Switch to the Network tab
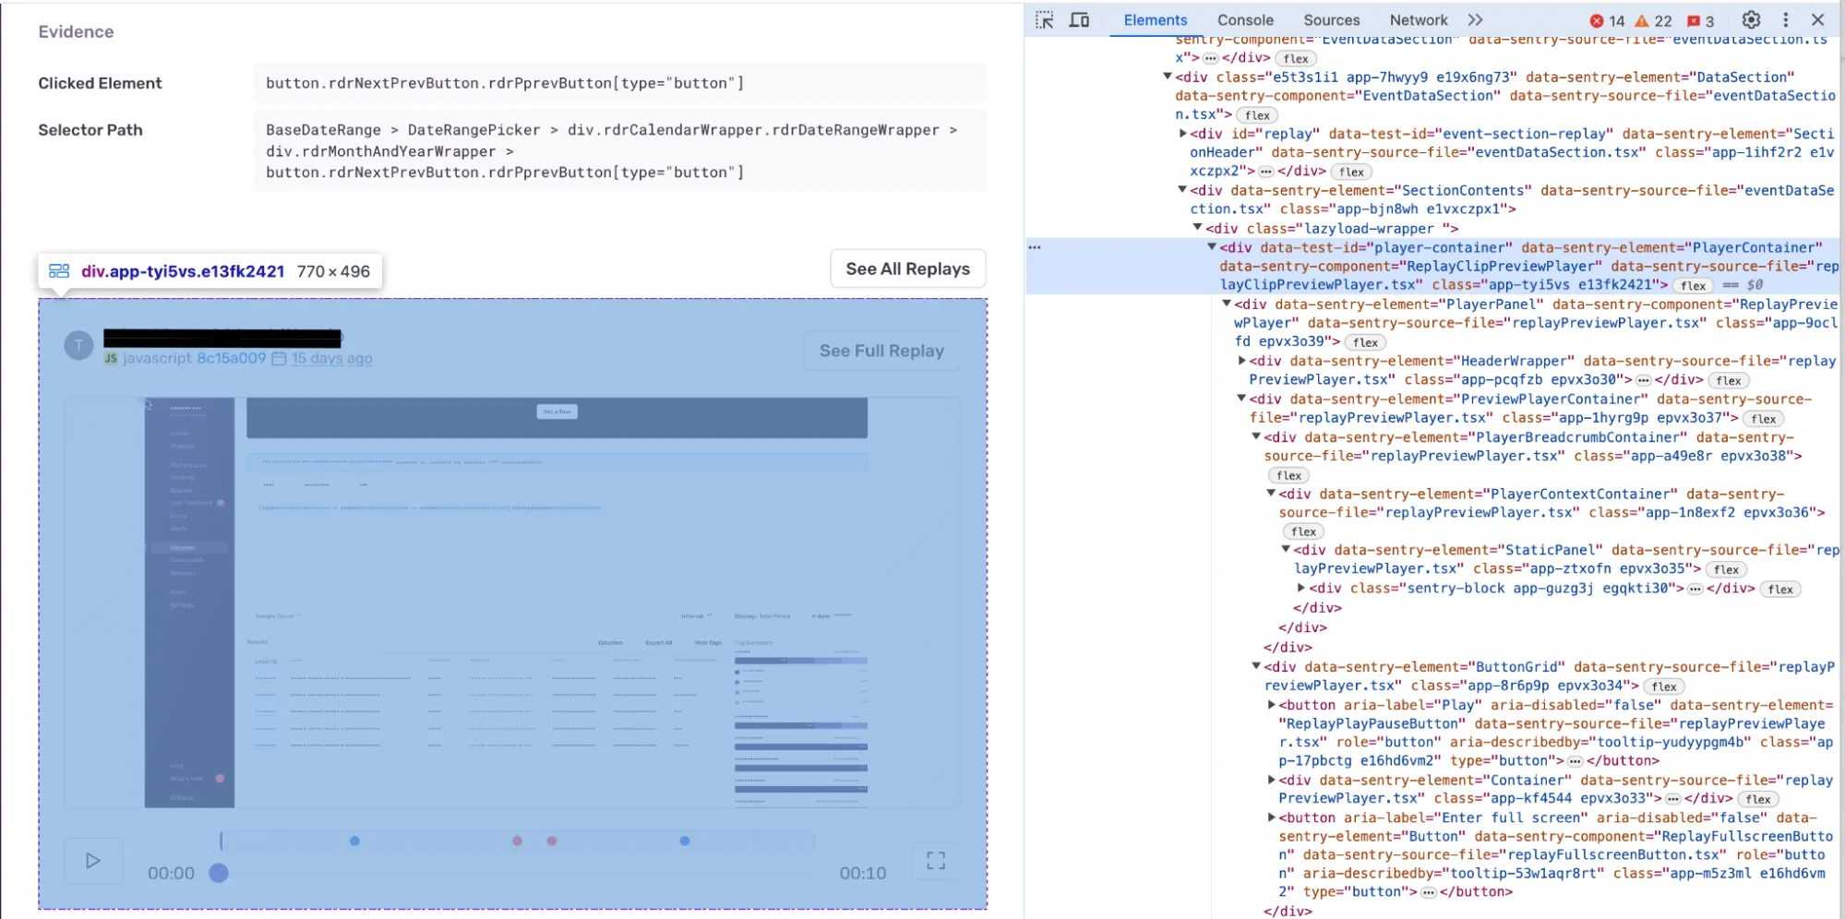Image resolution: width=1845 pixels, height=919 pixels. click(1418, 19)
